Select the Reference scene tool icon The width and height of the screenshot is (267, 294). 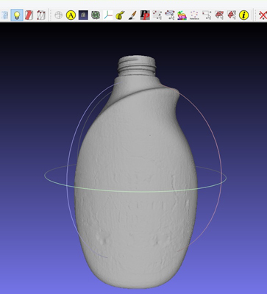pos(194,15)
